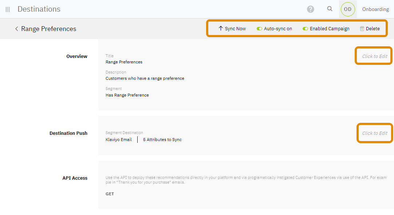Screen dimensions: 394x215
Task: Select the Klaviyo Email segment destination
Action: point(119,140)
